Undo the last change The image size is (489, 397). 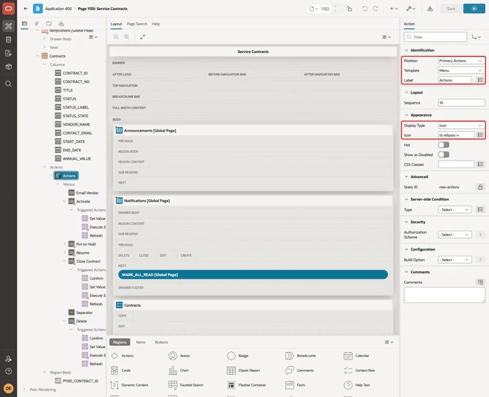(364, 9)
